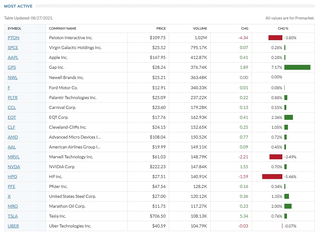Open the AAL ticker link
Image resolution: width=320 pixels, height=235 pixels.
coord(12,147)
